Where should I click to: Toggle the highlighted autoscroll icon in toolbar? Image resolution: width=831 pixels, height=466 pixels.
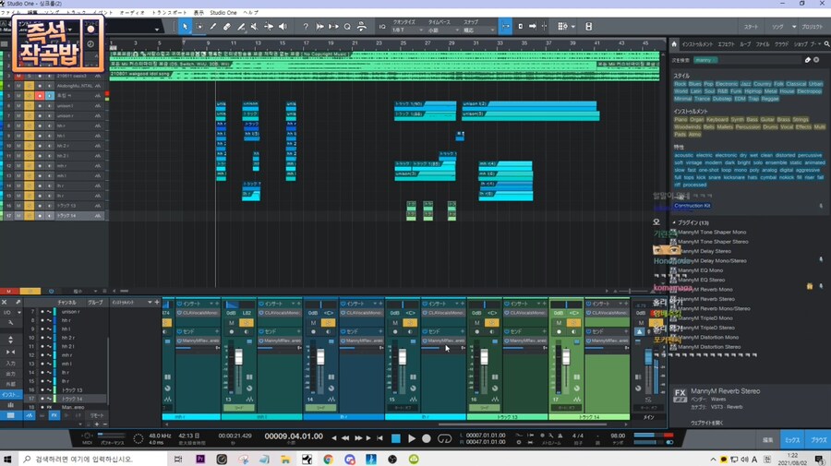(x=505, y=26)
